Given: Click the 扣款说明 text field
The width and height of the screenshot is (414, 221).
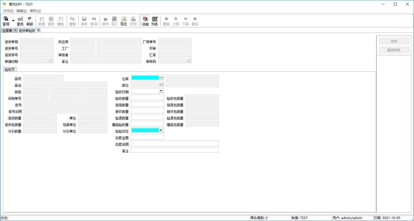Looking at the screenshot, I should pyautogui.click(x=175, y=143).
